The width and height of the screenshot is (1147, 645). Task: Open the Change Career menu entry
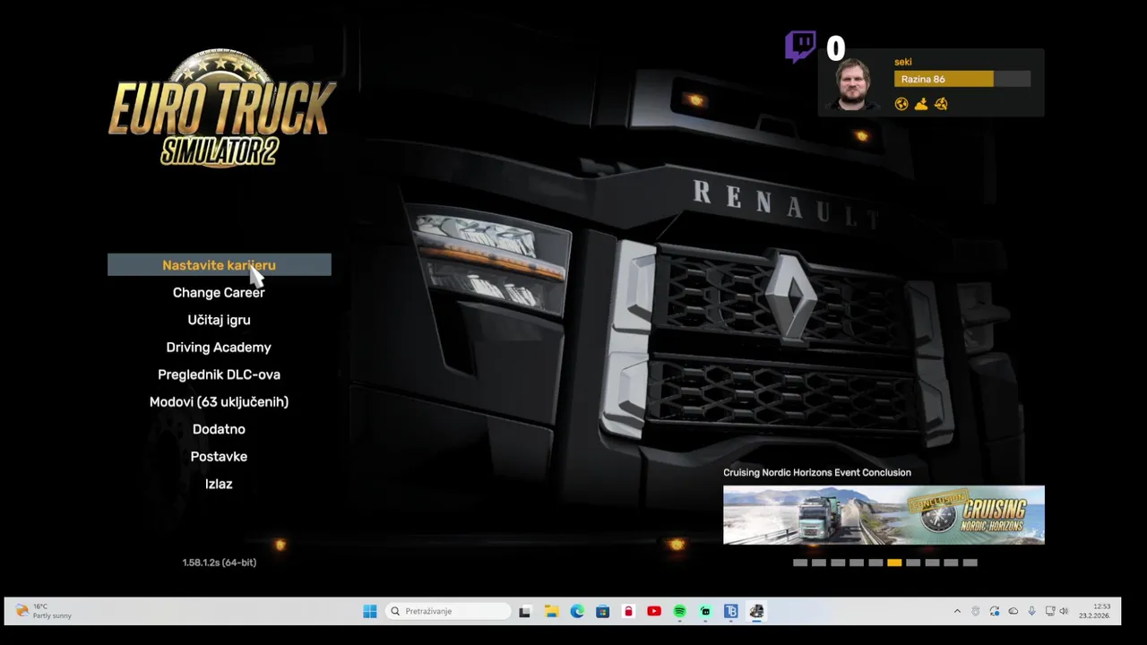tap(219, 292)
